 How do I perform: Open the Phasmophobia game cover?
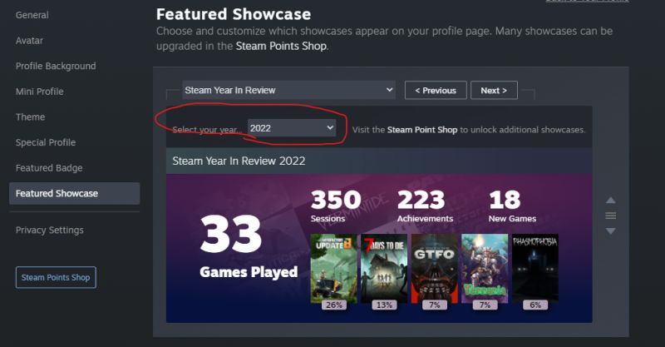click(x=534, y=269)
